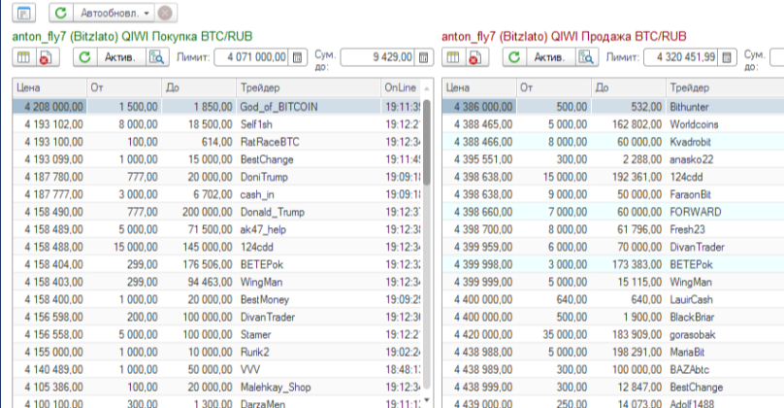Click the table columns icon in Покупка panel
Screen dimensions: 784x408
point(23,58)
